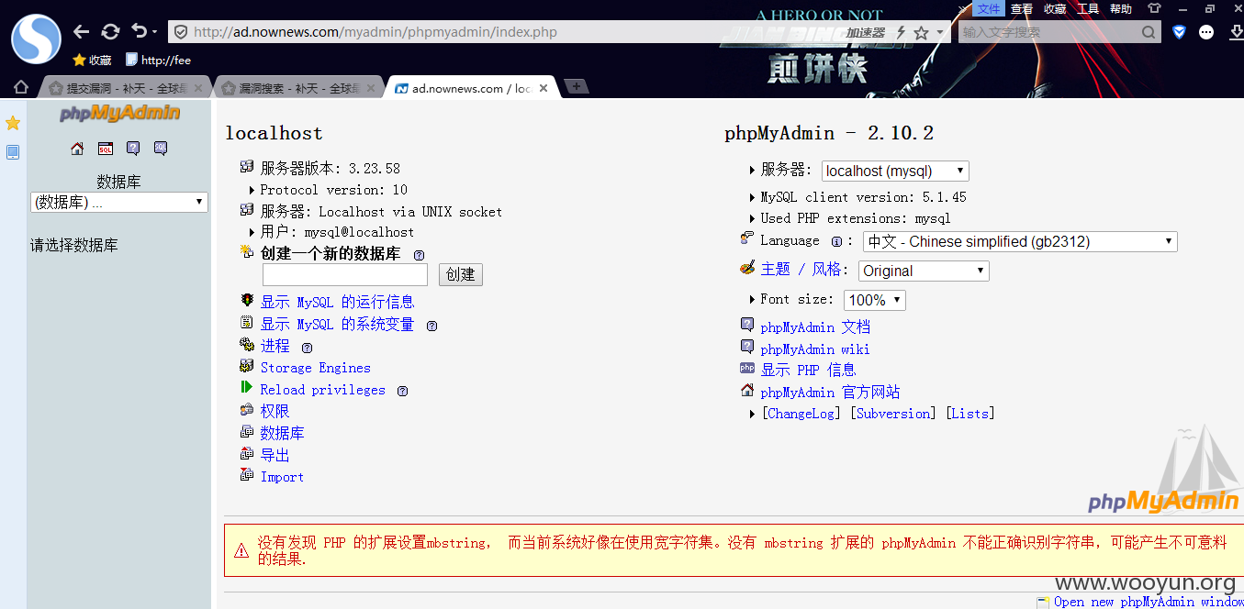Switch to the 提交漏洞 - 补天 tab
The image size is (1244, 609).
click(x=126, y=88)
